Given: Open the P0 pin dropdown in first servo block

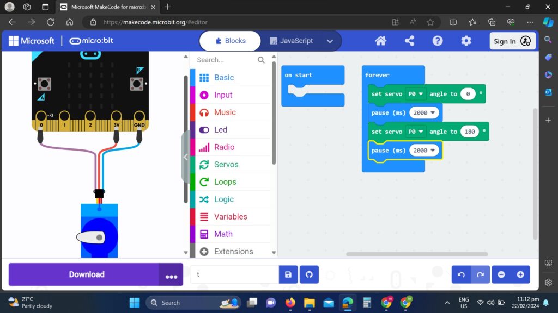Looking at the screenshot, I should [x=415, y=94].
